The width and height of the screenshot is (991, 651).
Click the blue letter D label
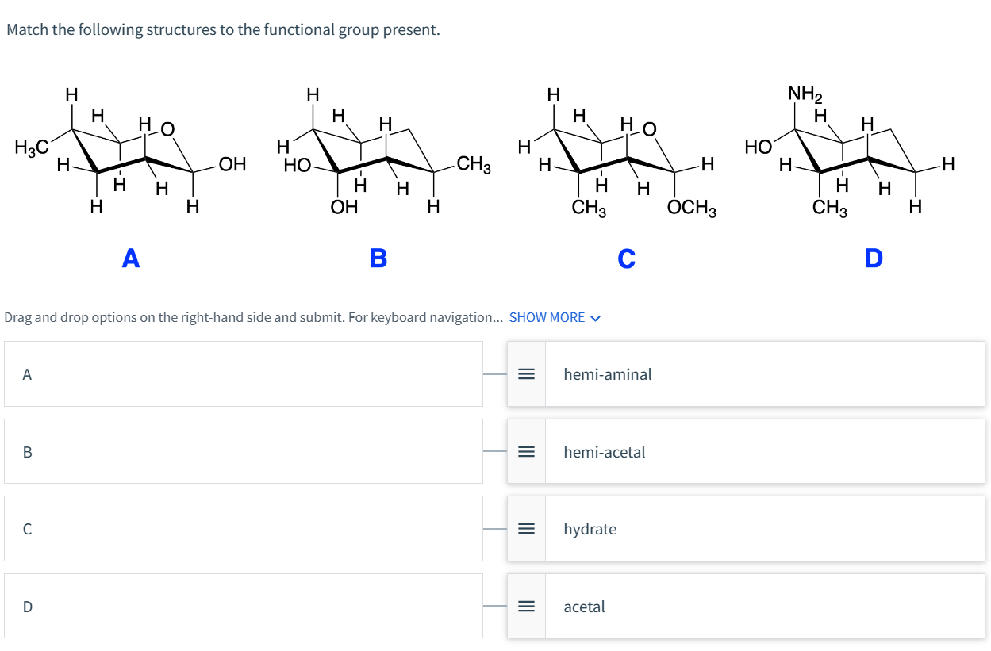(874, 258)
